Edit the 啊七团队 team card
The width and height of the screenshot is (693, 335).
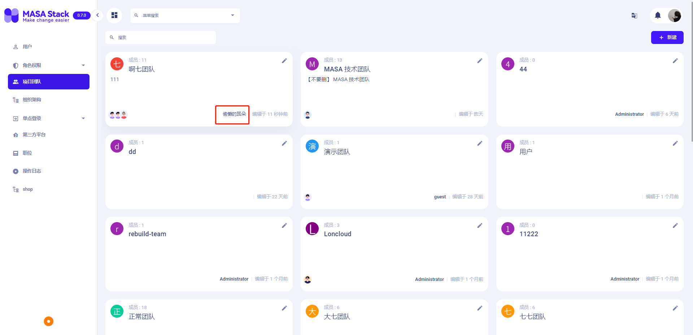284,61
